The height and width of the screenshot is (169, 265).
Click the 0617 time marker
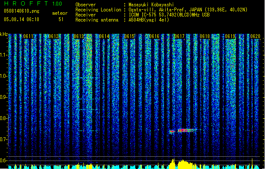point(179,36)
